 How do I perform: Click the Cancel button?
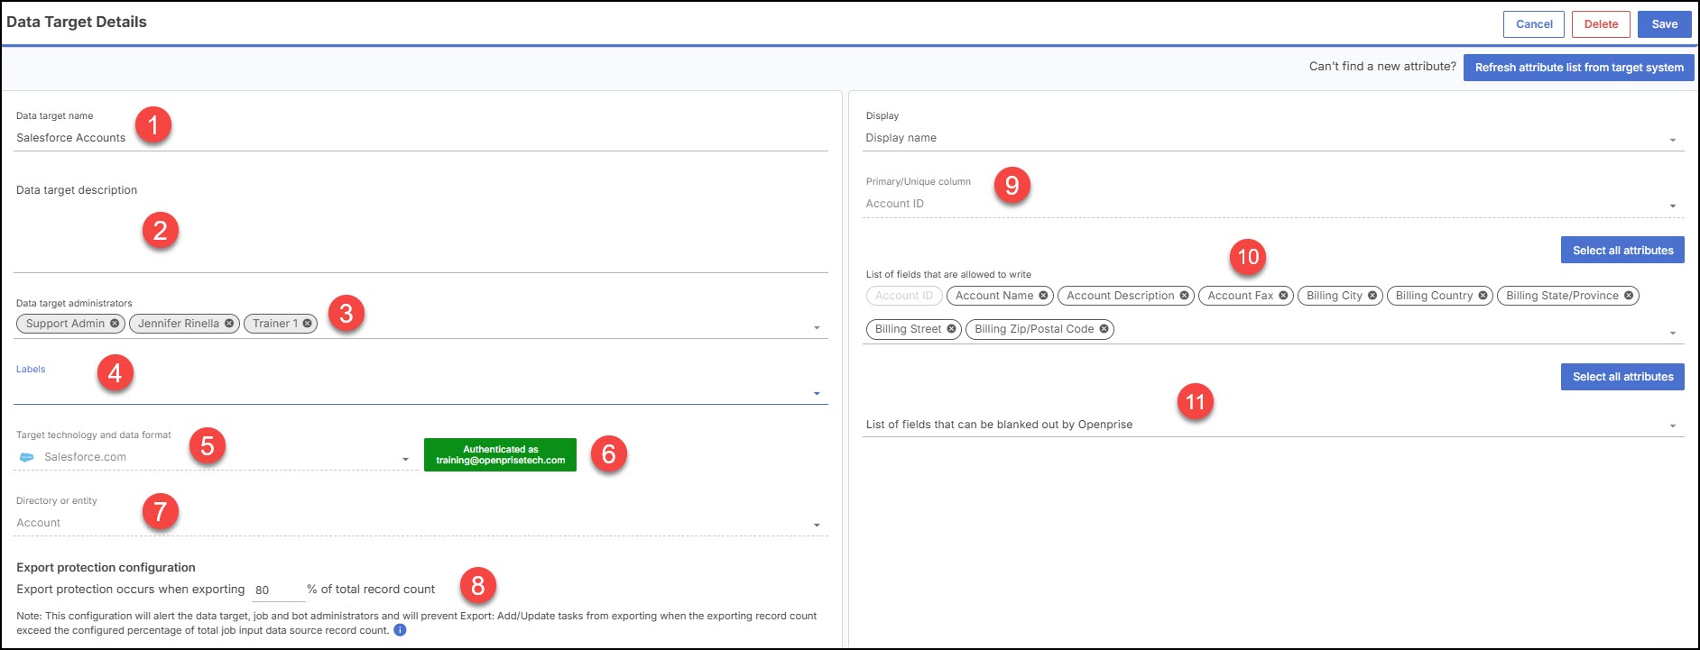click(1534, 24)
